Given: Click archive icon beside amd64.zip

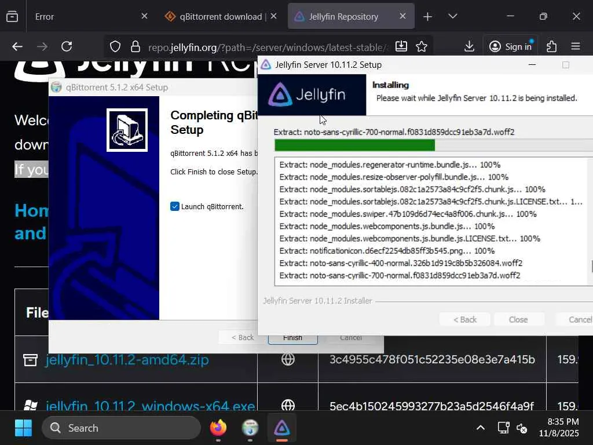Looking at the screenshot, I should [30, 360].
